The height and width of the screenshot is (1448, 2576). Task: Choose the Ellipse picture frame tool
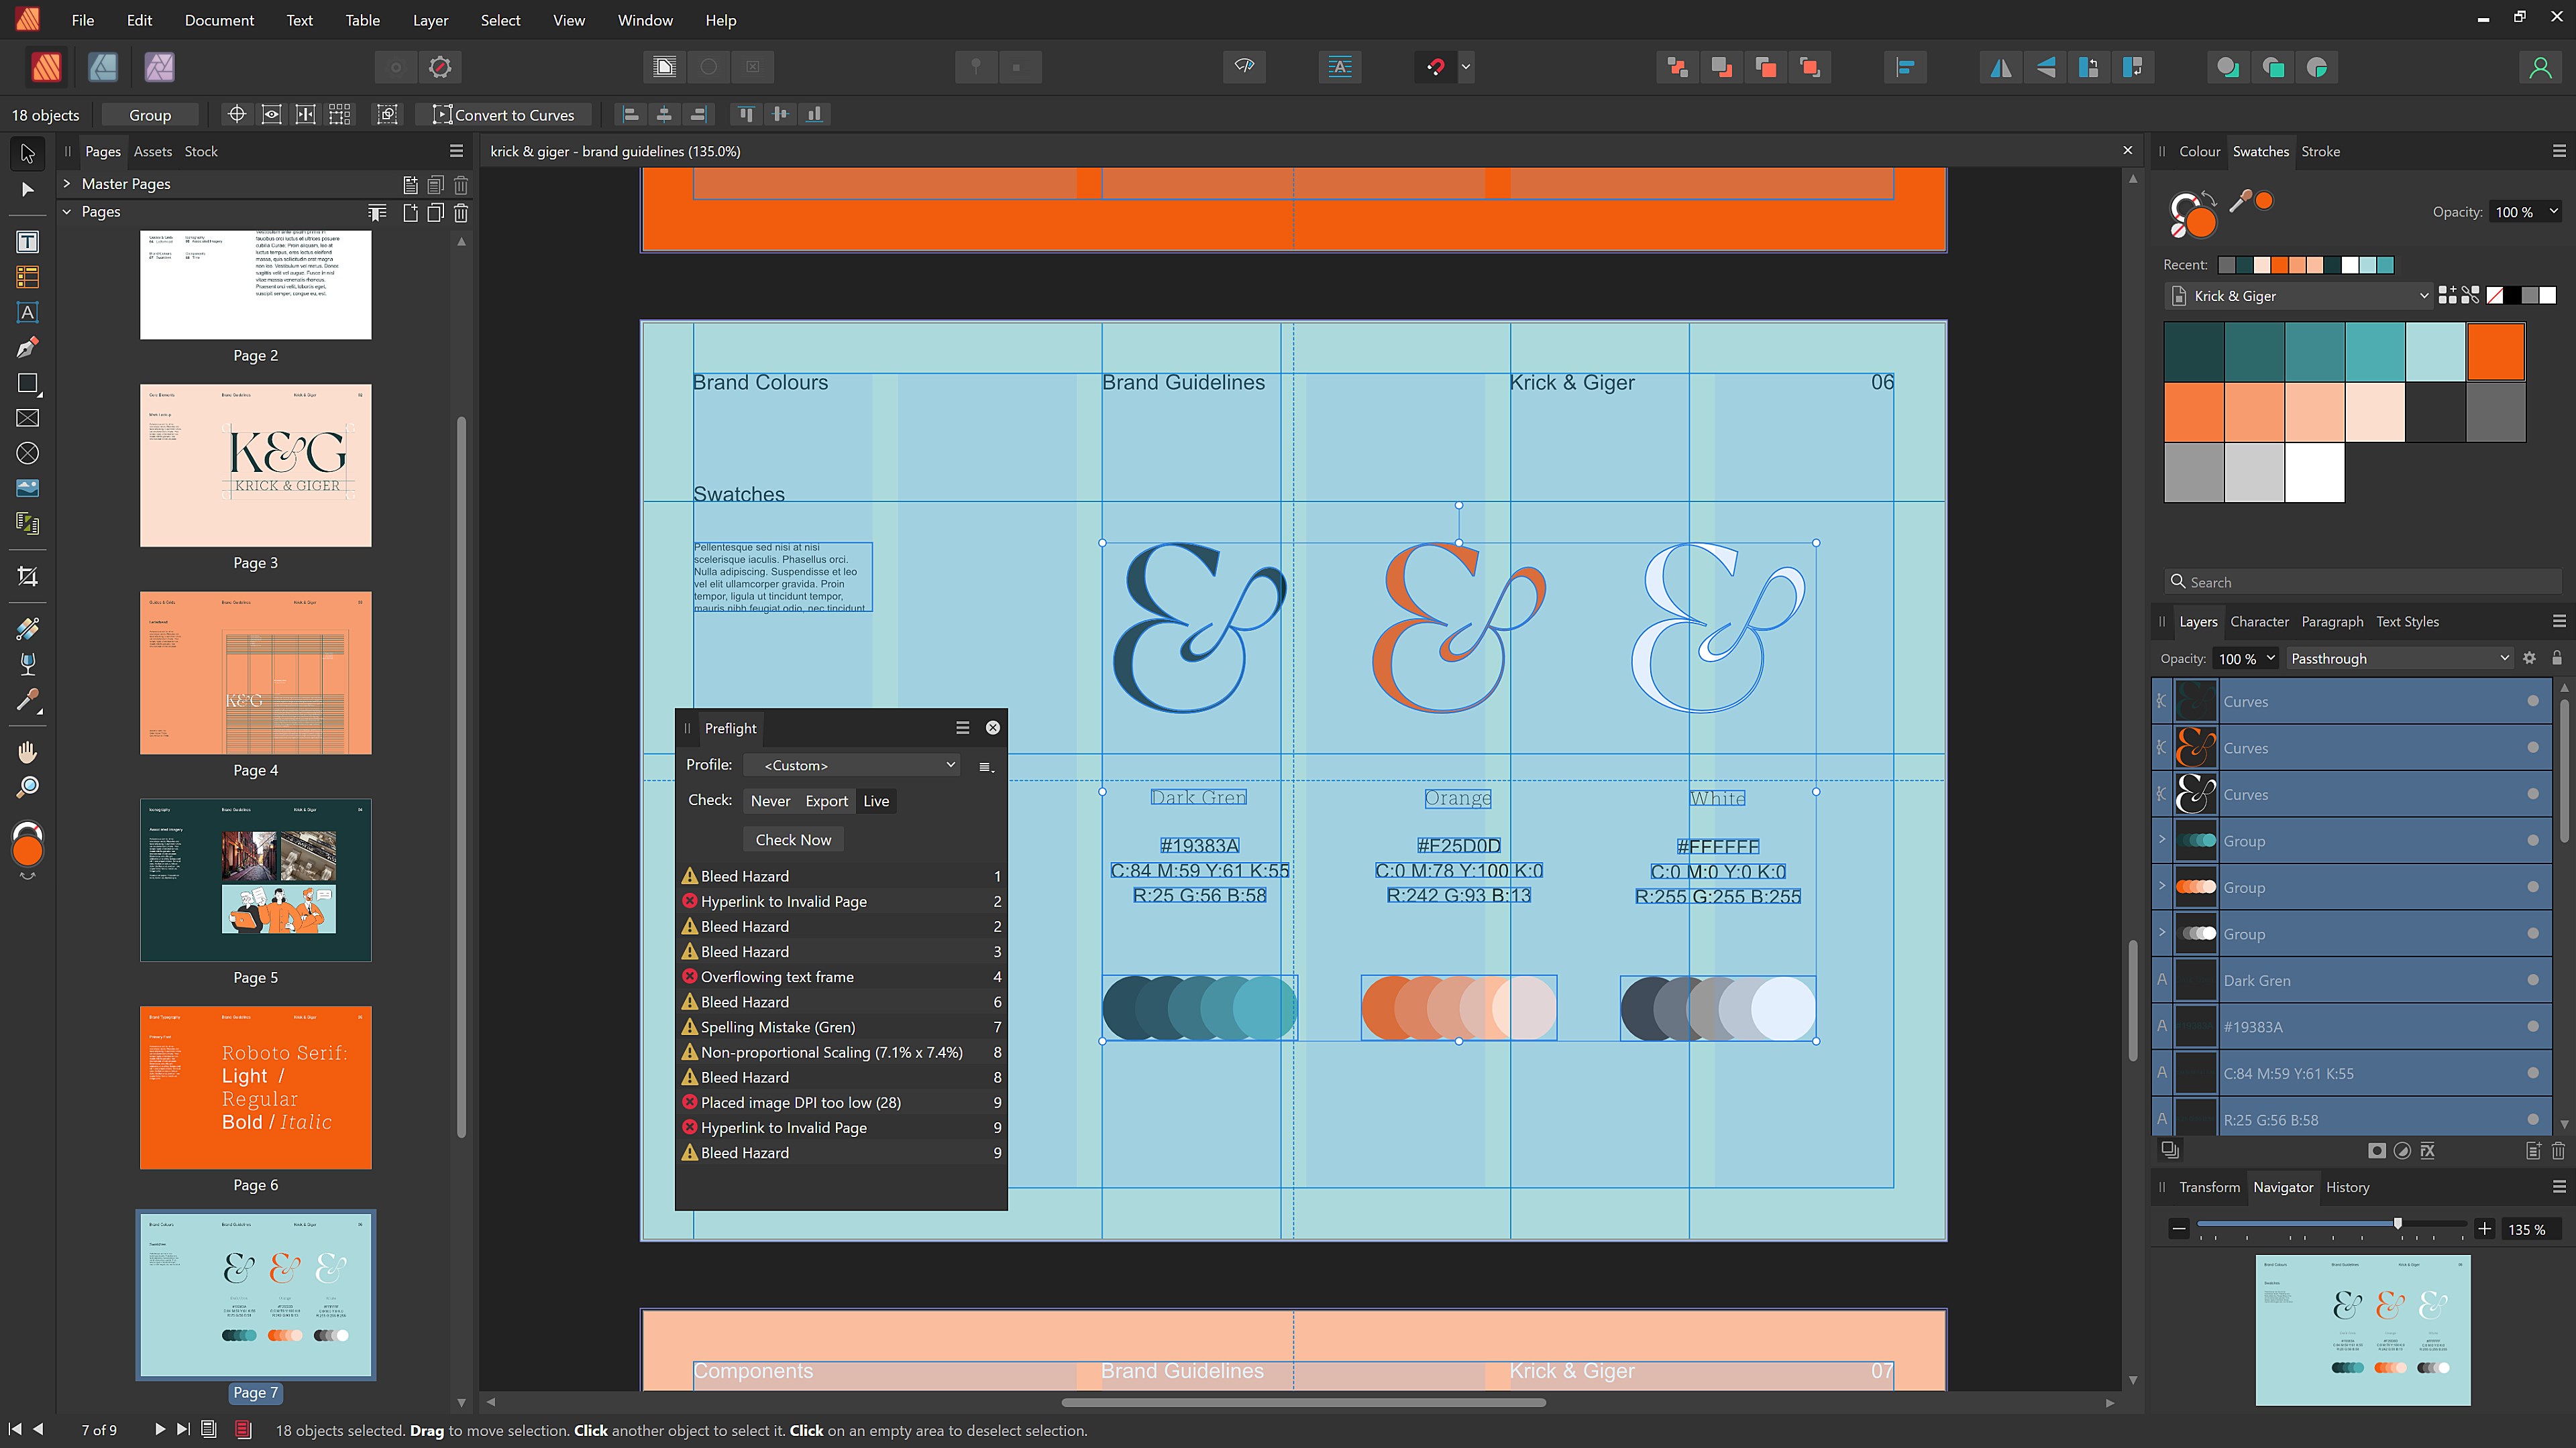(27, 454)
